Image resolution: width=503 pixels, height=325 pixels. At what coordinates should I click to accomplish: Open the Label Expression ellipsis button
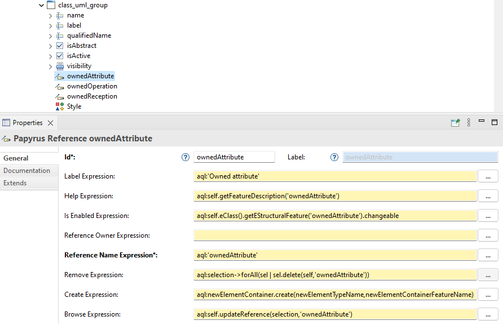tap(488, 176)
